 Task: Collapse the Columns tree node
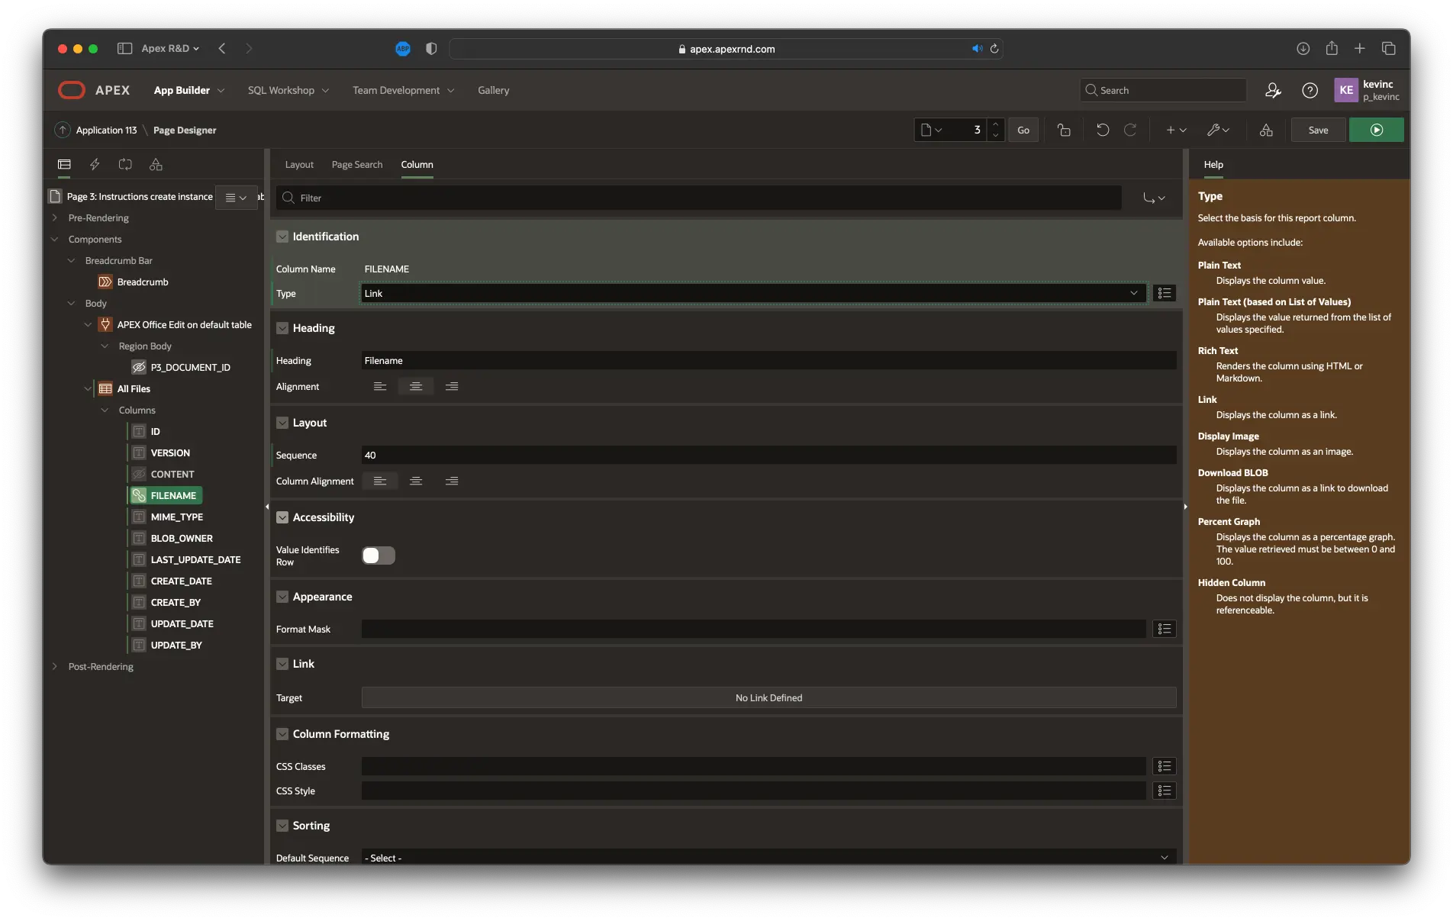coord(105,411)
